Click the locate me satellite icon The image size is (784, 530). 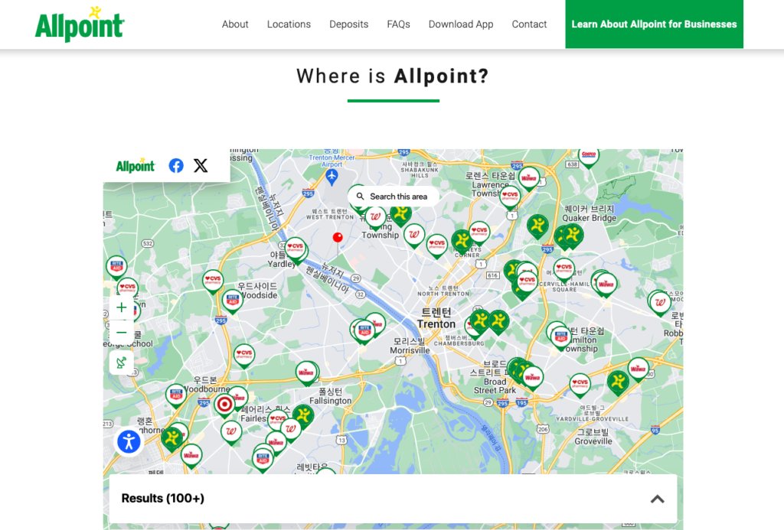click(121, 363)
